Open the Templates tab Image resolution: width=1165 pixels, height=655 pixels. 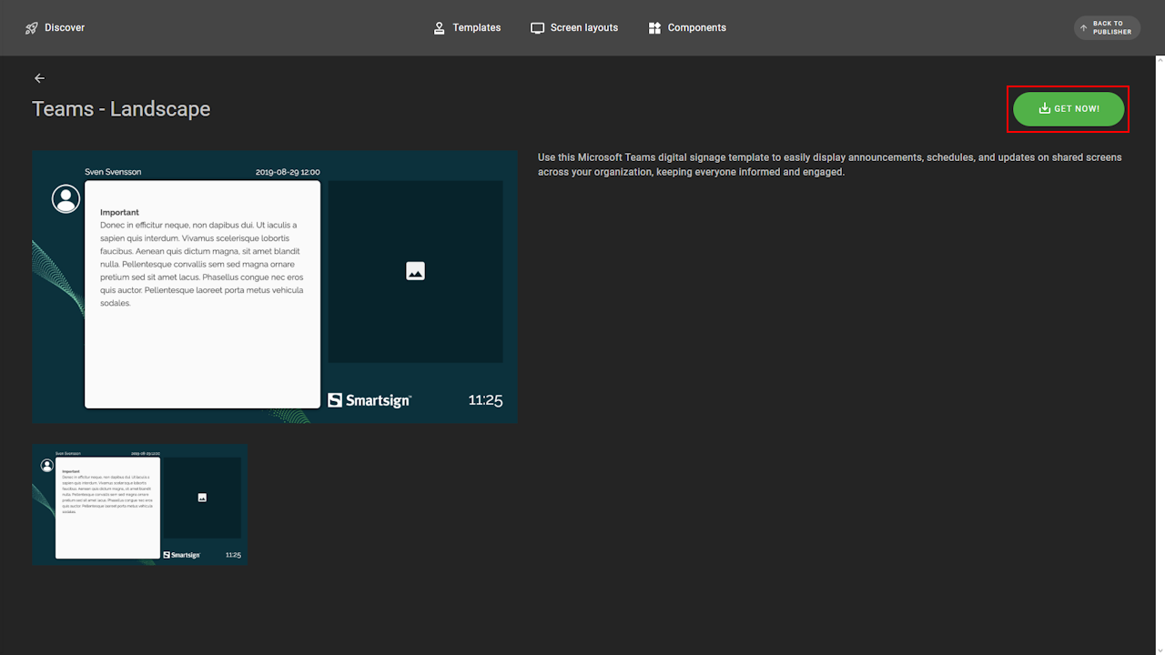click(468, 28)
